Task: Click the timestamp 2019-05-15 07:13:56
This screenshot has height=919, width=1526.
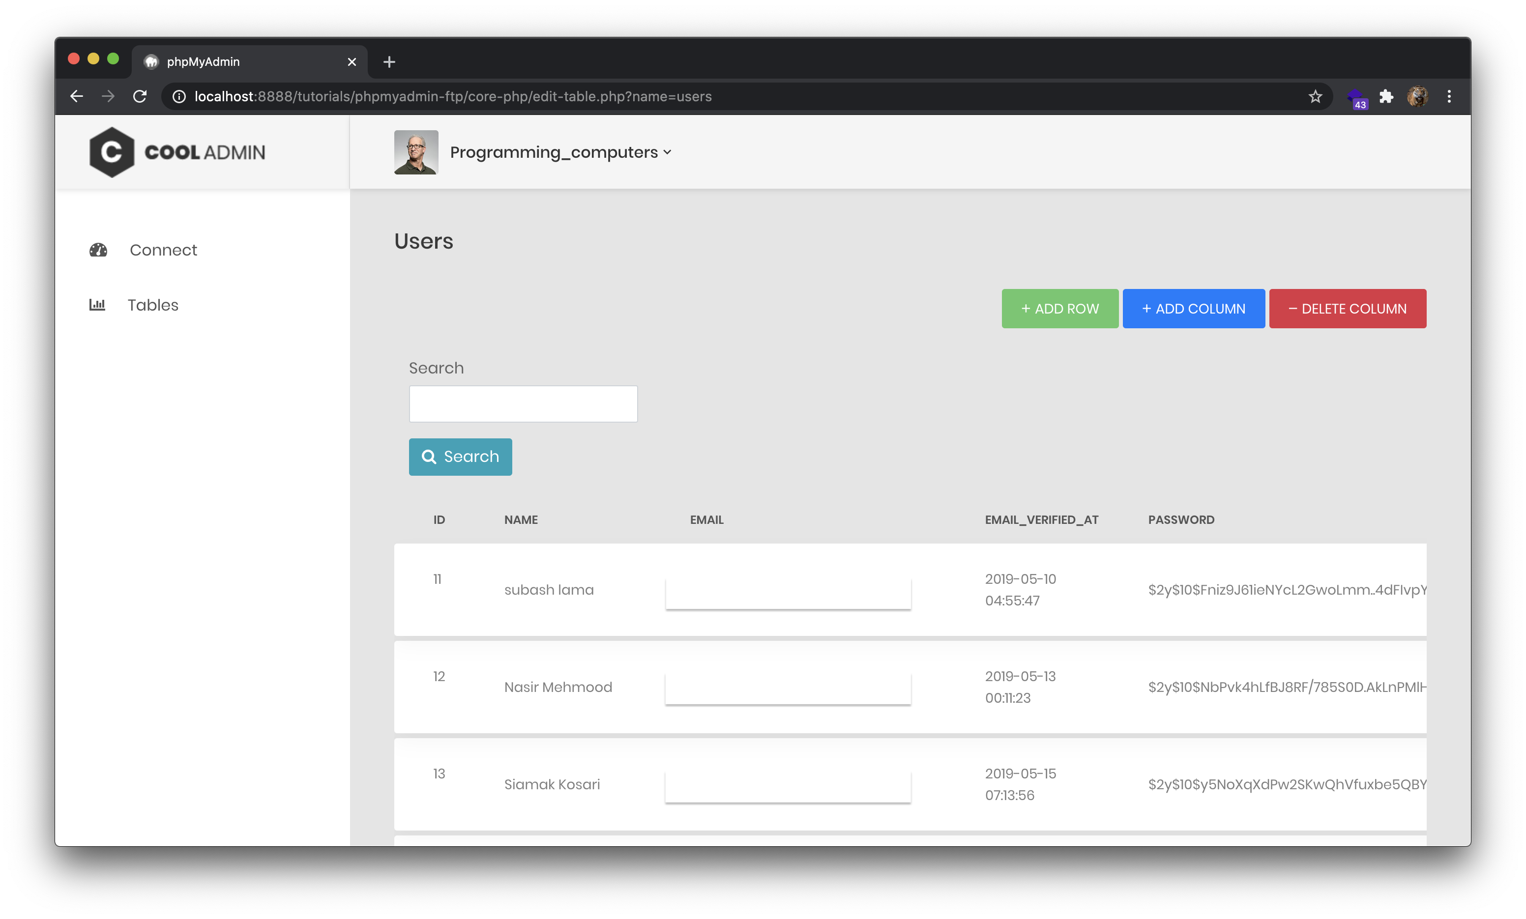Action: click(x=1021, y=784)
